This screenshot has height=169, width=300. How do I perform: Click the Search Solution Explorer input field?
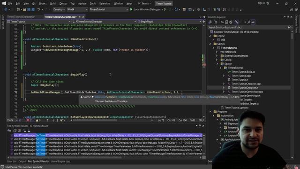coord(247,27)
